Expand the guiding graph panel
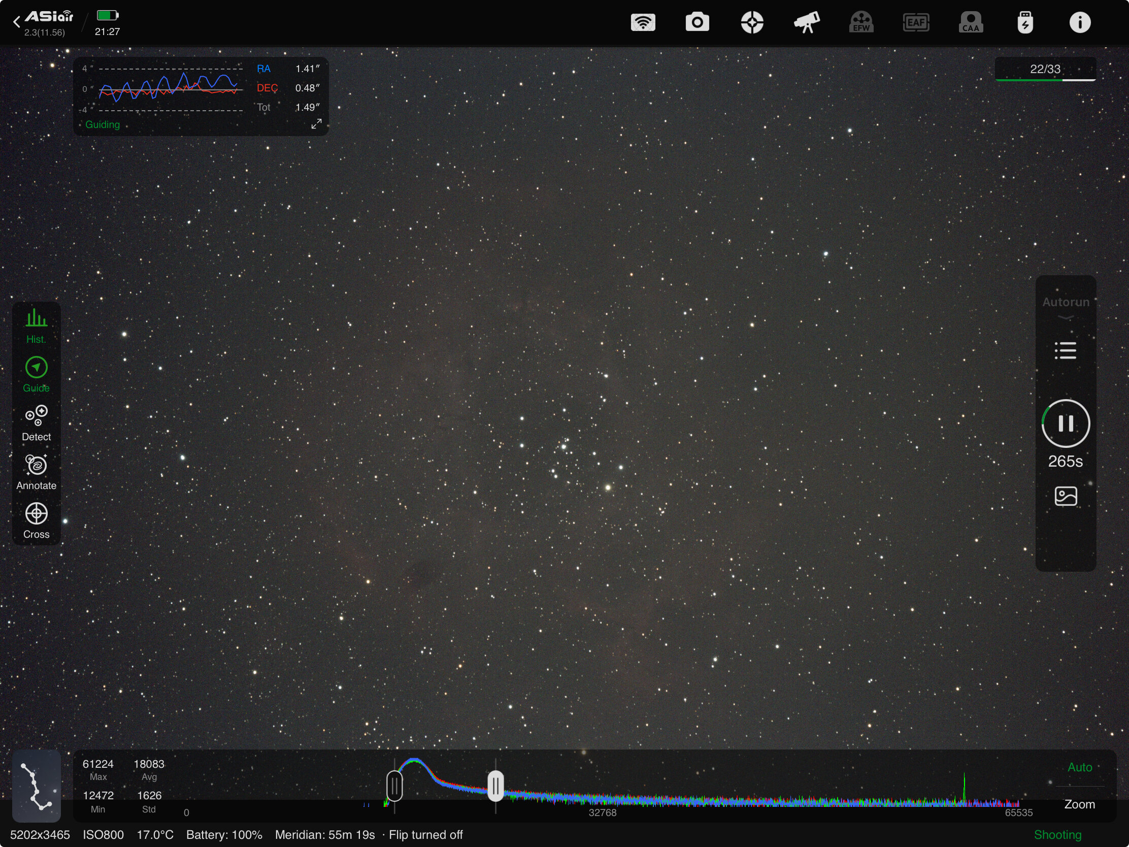This screenshot has width=1129, height=847. pyautogui.click(x=316, y=124)
